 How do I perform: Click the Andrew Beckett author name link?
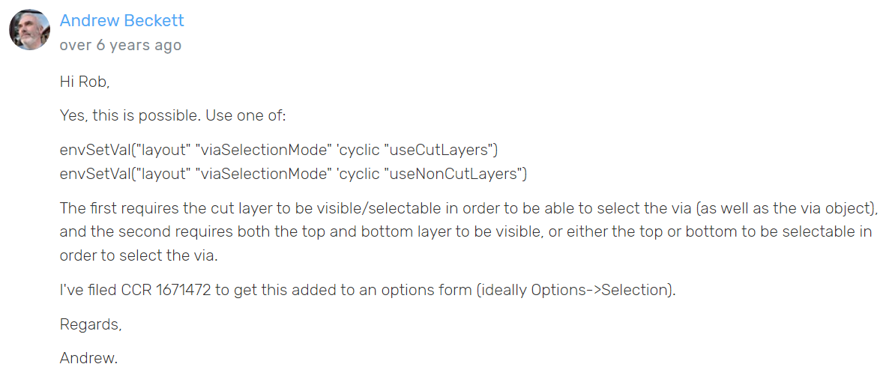click(122, 21)
